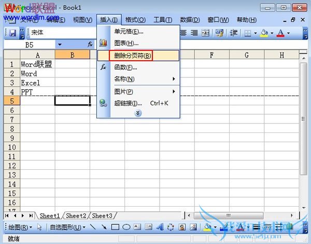Click the Insert Clip Art icon
The image size is (311, 244).
click(x=182, y=227)
